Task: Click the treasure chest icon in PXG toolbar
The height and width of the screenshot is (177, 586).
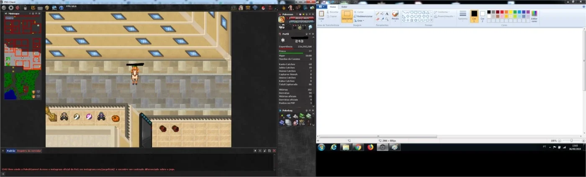Action: [x=248, y=7]
